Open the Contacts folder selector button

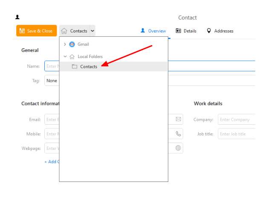point(74,31)
